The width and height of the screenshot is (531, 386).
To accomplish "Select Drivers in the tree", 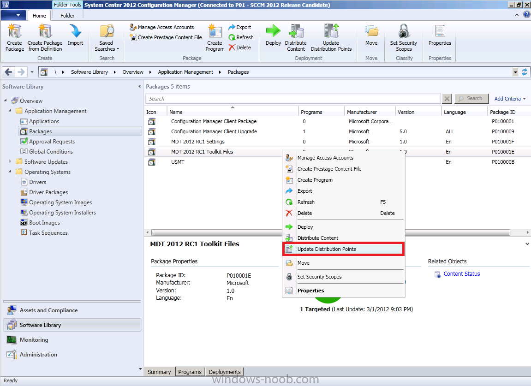I will 37,182.
